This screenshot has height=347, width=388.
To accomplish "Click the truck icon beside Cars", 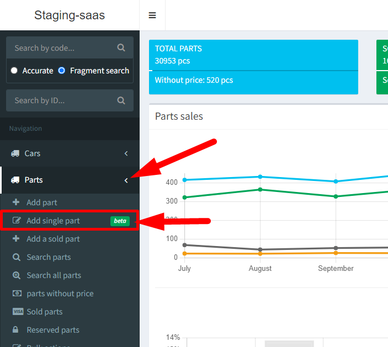I will 15,153.
